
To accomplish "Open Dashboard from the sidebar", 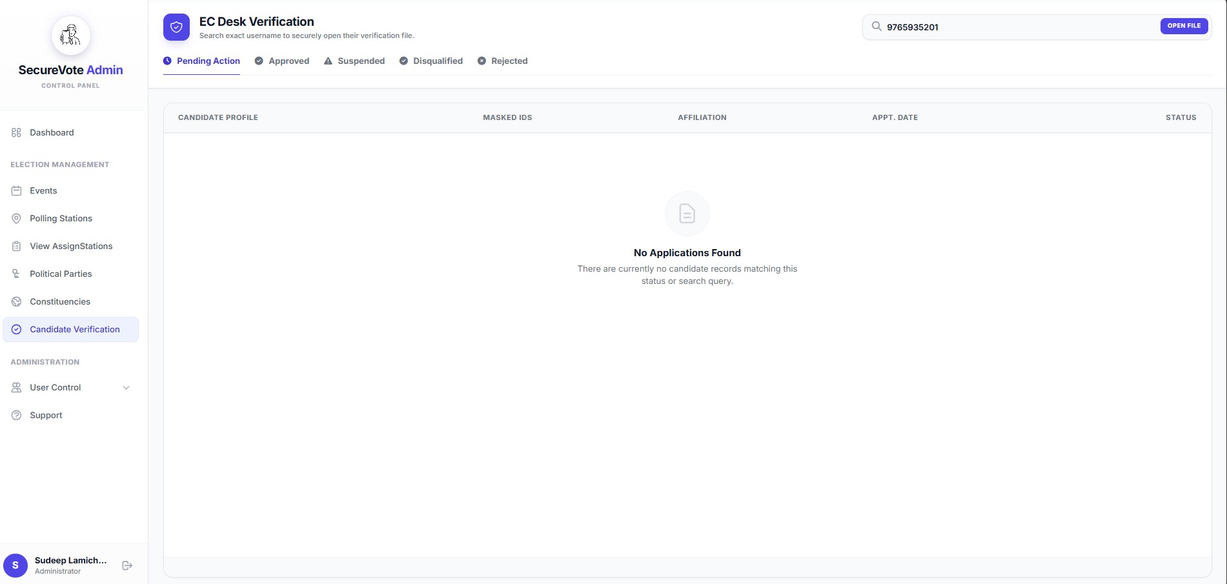I will coord(52,132).
